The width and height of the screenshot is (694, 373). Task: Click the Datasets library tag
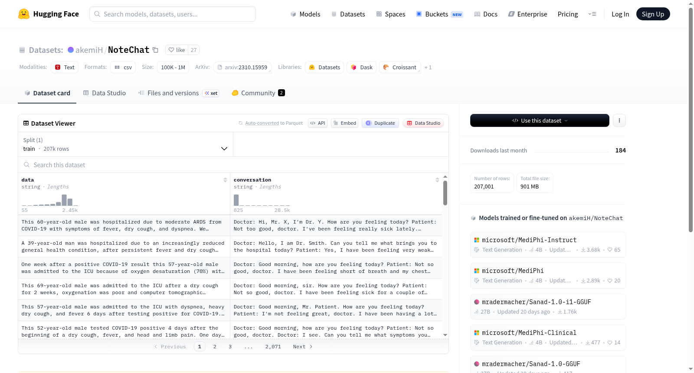(x=324, y=67)
